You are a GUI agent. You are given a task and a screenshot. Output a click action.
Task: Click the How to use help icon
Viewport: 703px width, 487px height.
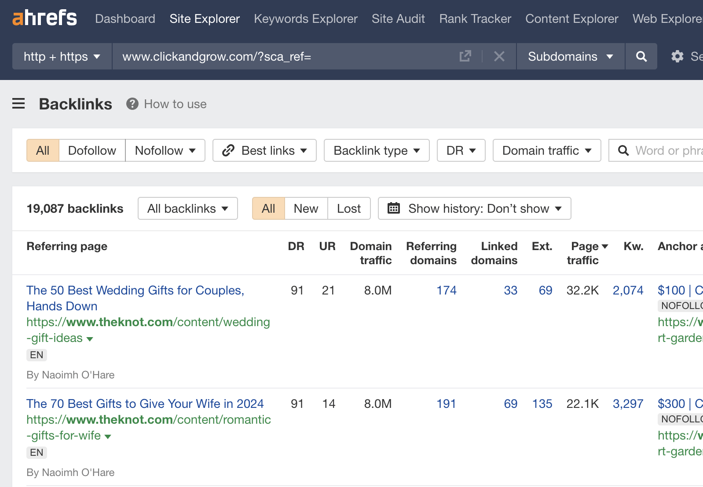click(x=132, y=104)
